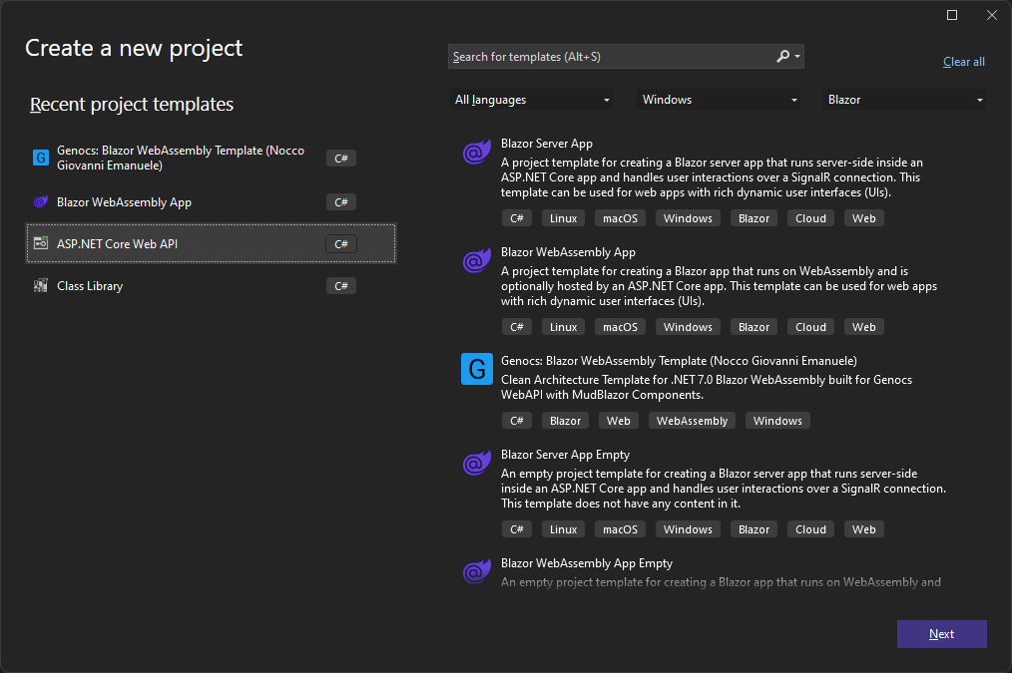Open the Blazor project type dropdown
Screen dimensions: 1012x673
coord(904,100)
